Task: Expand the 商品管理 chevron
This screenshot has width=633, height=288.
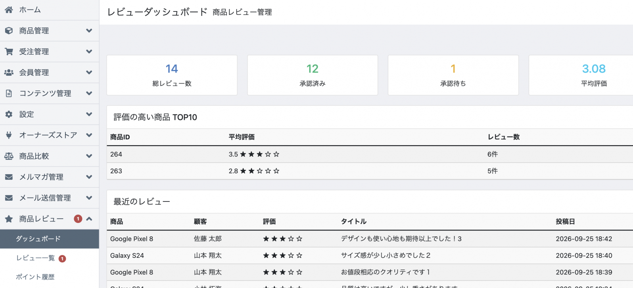Action: pos(89,31)
